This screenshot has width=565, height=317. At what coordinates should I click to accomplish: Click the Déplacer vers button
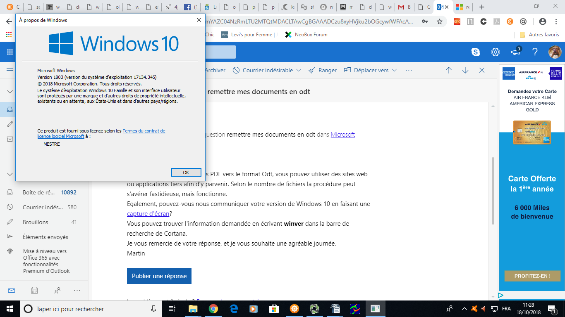click(366, 71)
